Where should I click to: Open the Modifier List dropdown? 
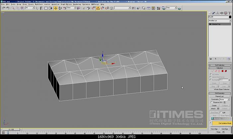point(220,21)
